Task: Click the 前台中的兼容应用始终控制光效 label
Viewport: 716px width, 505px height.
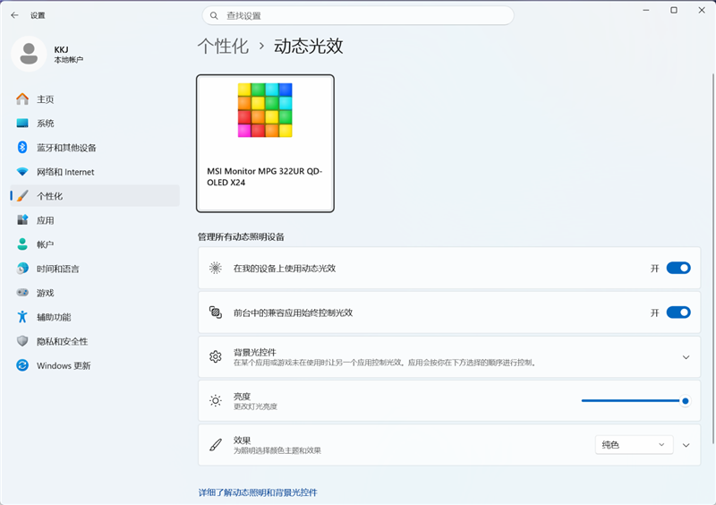Action: click(x=294, y=312)
